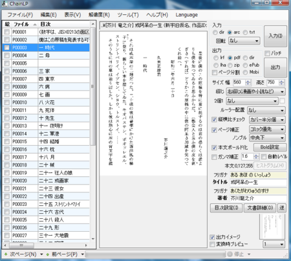Select row P00010 八 火花

coord(46,102)
